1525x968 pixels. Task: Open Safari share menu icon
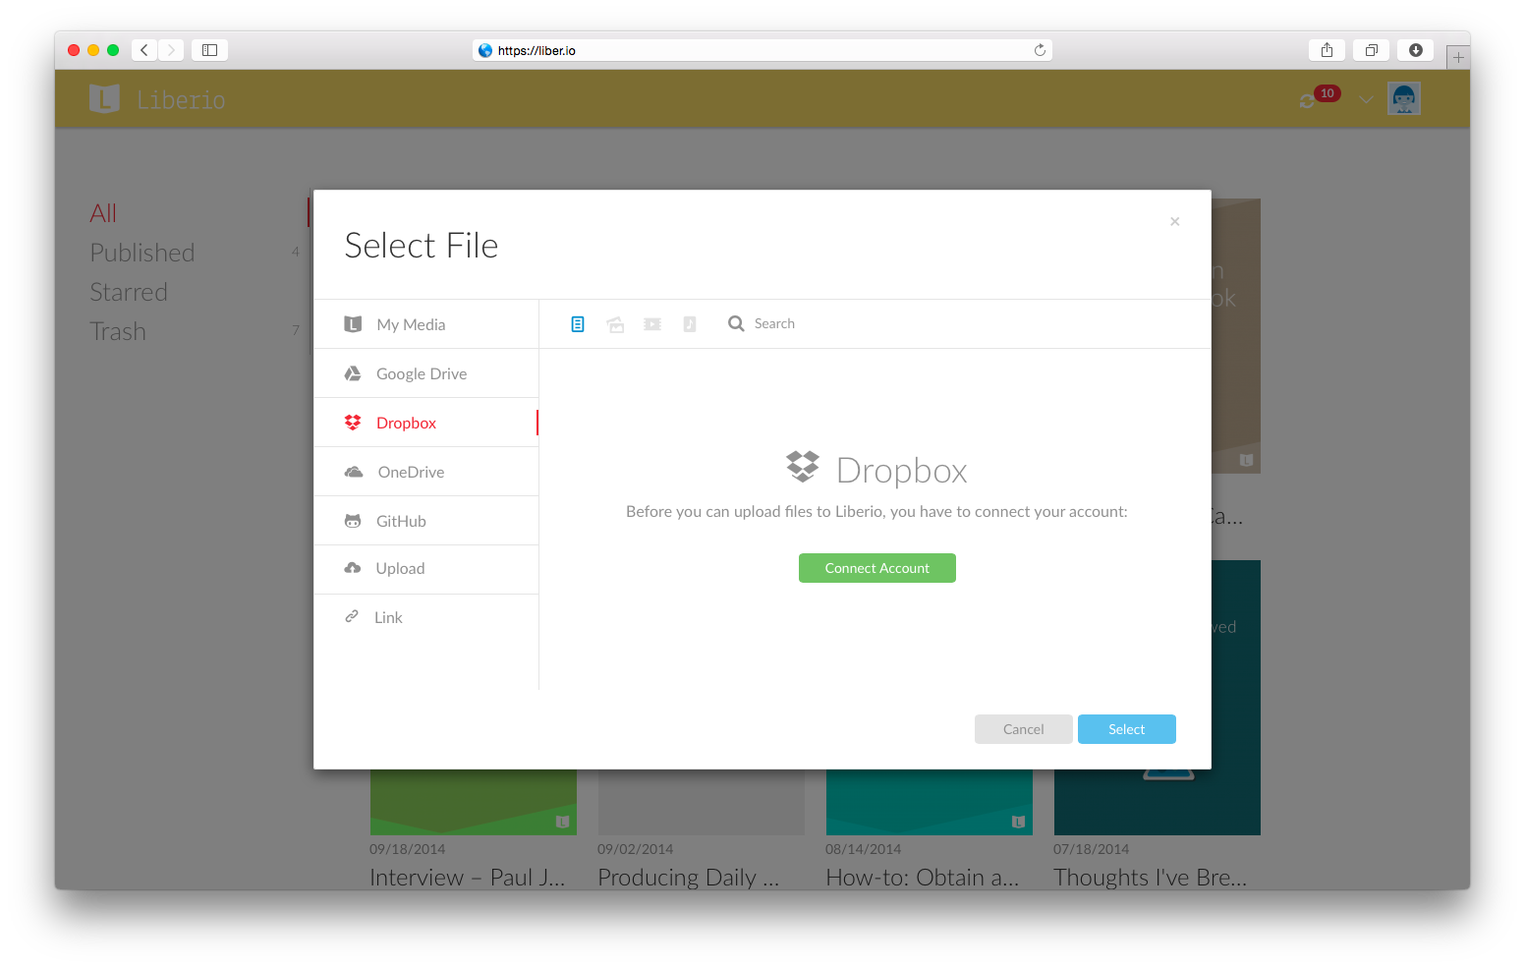pyautogui.click(x=1327, y=50)
